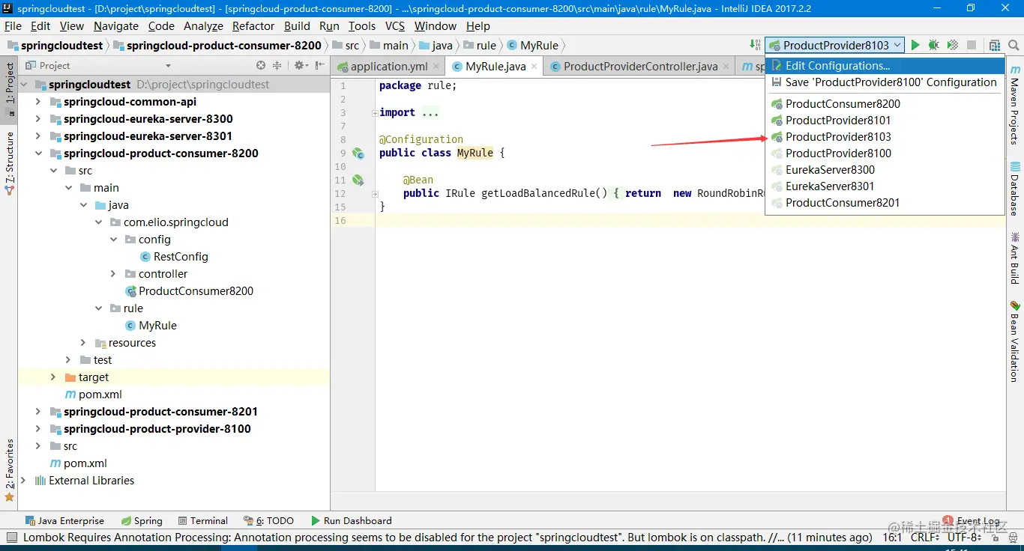Viewport: 1024px width, 551px height.
Task: Click the bean gutter icon on line 11
Action: tap(358, 180)
